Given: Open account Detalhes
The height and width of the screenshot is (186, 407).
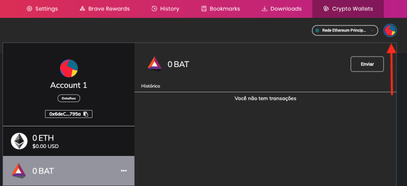Looking at the screenshot, I should (x=69, y=99).
